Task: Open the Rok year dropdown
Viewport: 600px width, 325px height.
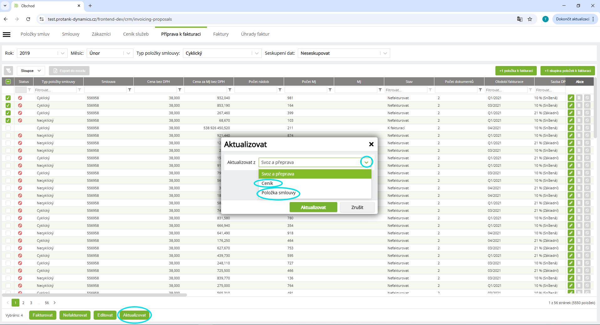Action: pyautogui.click(x=42, y=53)
